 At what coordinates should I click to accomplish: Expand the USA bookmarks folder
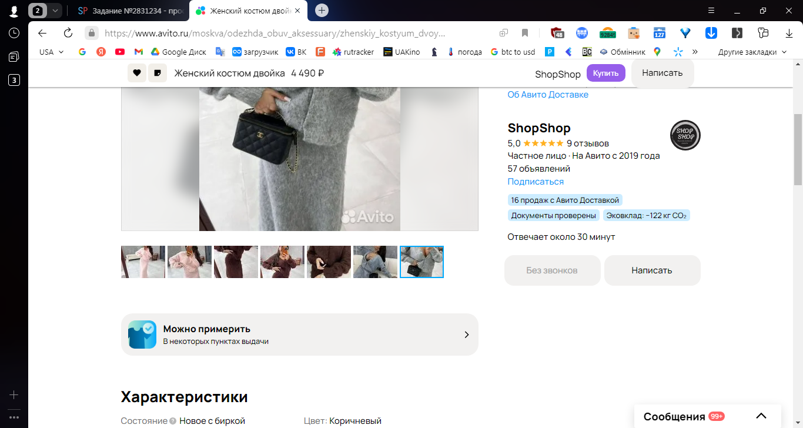(51, 52)
